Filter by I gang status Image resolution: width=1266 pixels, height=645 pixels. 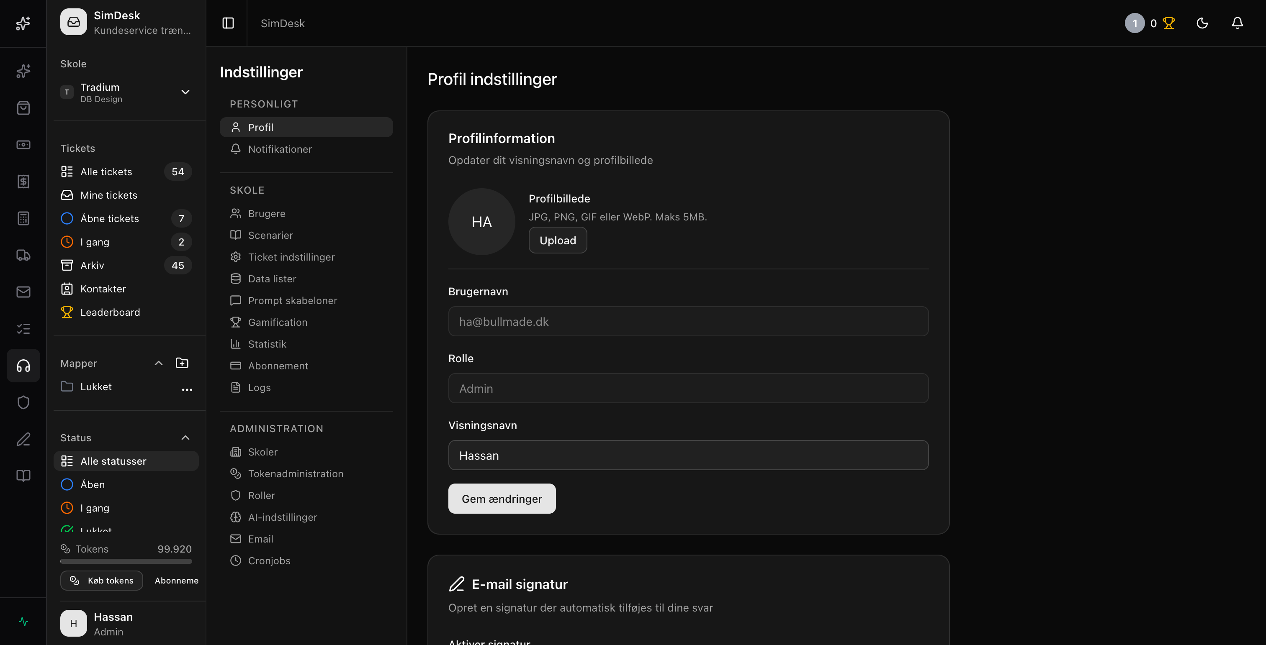126,508
